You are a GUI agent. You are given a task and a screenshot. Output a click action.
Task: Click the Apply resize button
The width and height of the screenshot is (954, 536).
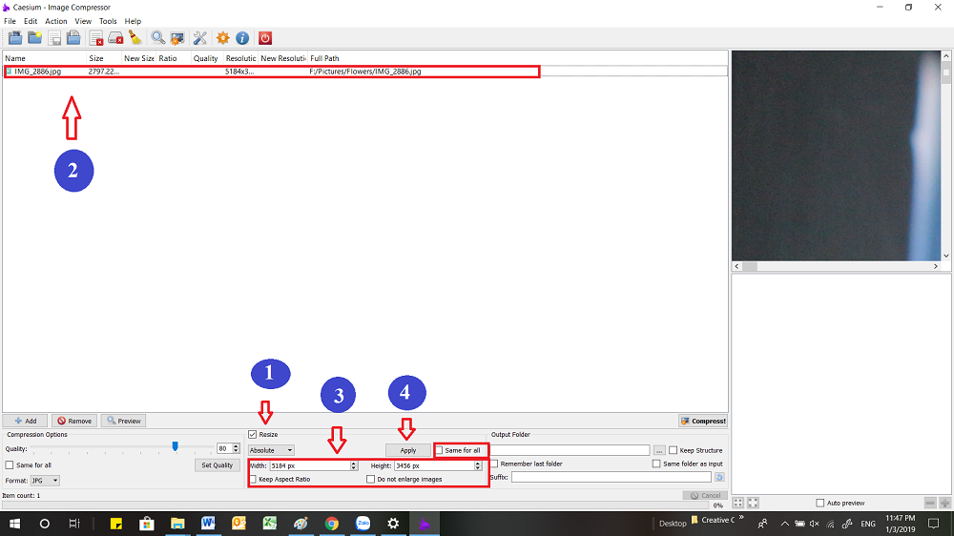point(407,450)
